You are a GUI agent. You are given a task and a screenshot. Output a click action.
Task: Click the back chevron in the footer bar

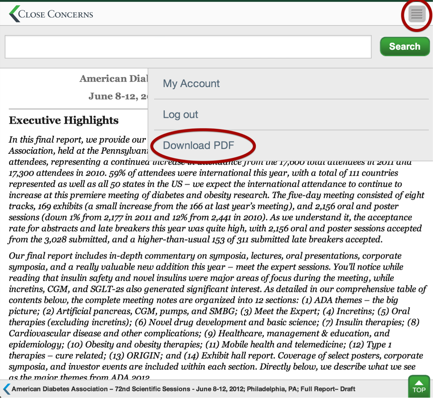7,389
